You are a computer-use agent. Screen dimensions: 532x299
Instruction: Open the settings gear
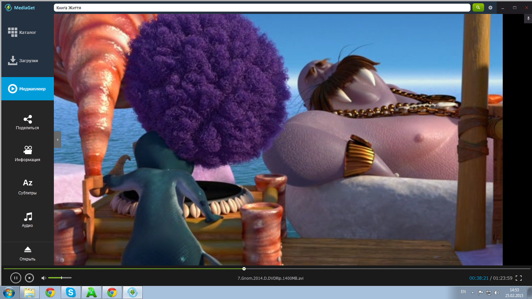pyautogui.click(x=490, y=8)
